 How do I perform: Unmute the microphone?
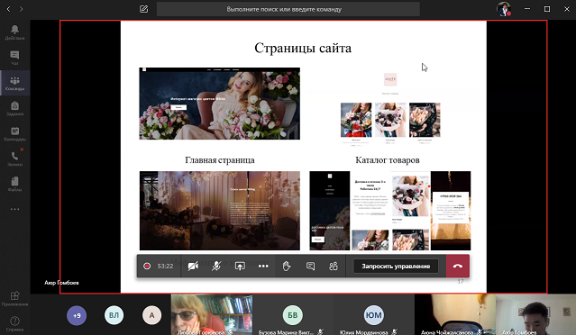[216, 266]
